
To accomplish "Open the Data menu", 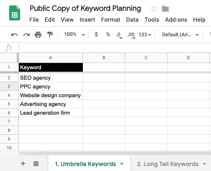I will [x=132, y=20].
